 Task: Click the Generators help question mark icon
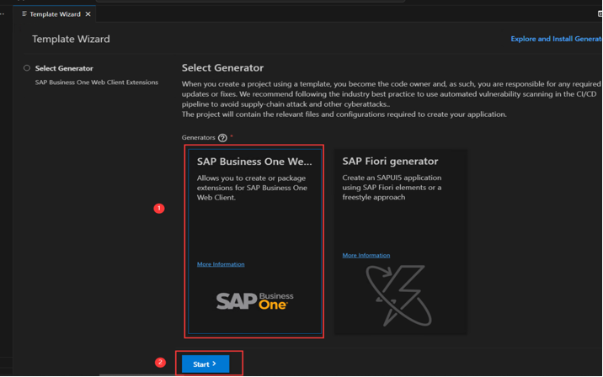tap(222, 138)
